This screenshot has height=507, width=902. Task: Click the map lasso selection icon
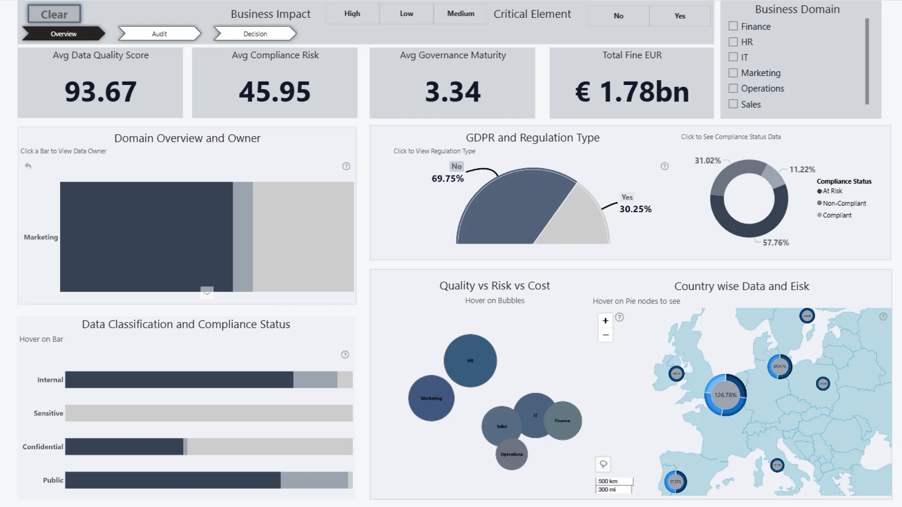[x=603, y=464]
